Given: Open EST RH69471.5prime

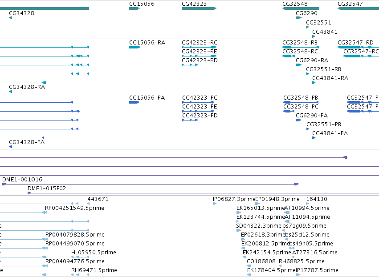Looking at the screenshot, I should 94,270.
